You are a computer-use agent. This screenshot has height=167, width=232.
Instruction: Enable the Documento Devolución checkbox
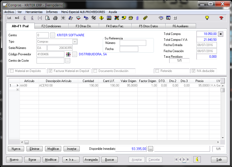click(95, 71)
